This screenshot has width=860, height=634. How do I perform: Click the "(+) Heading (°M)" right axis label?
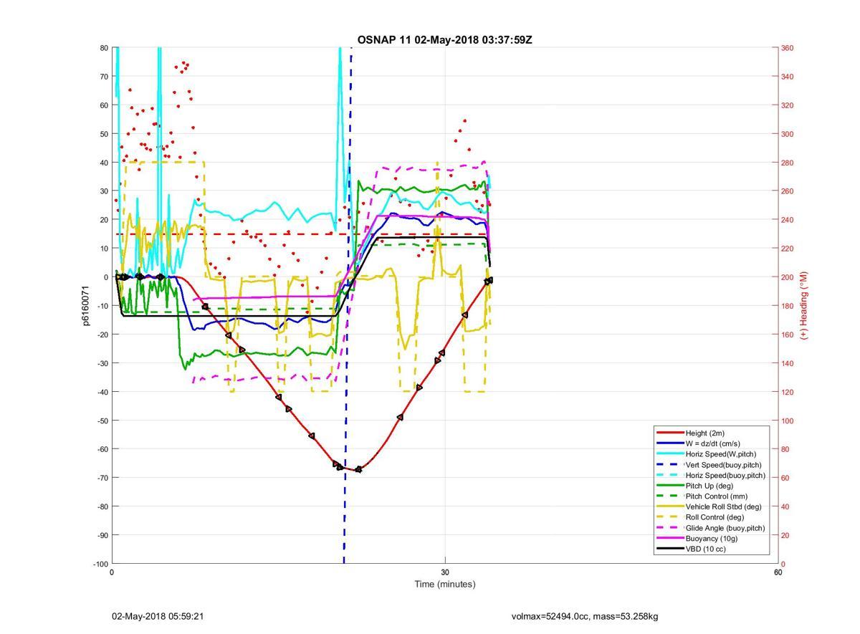point(803,305)
